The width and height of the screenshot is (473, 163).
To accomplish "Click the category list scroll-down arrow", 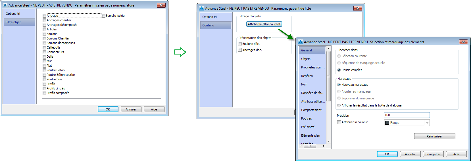I will (329, 141).
